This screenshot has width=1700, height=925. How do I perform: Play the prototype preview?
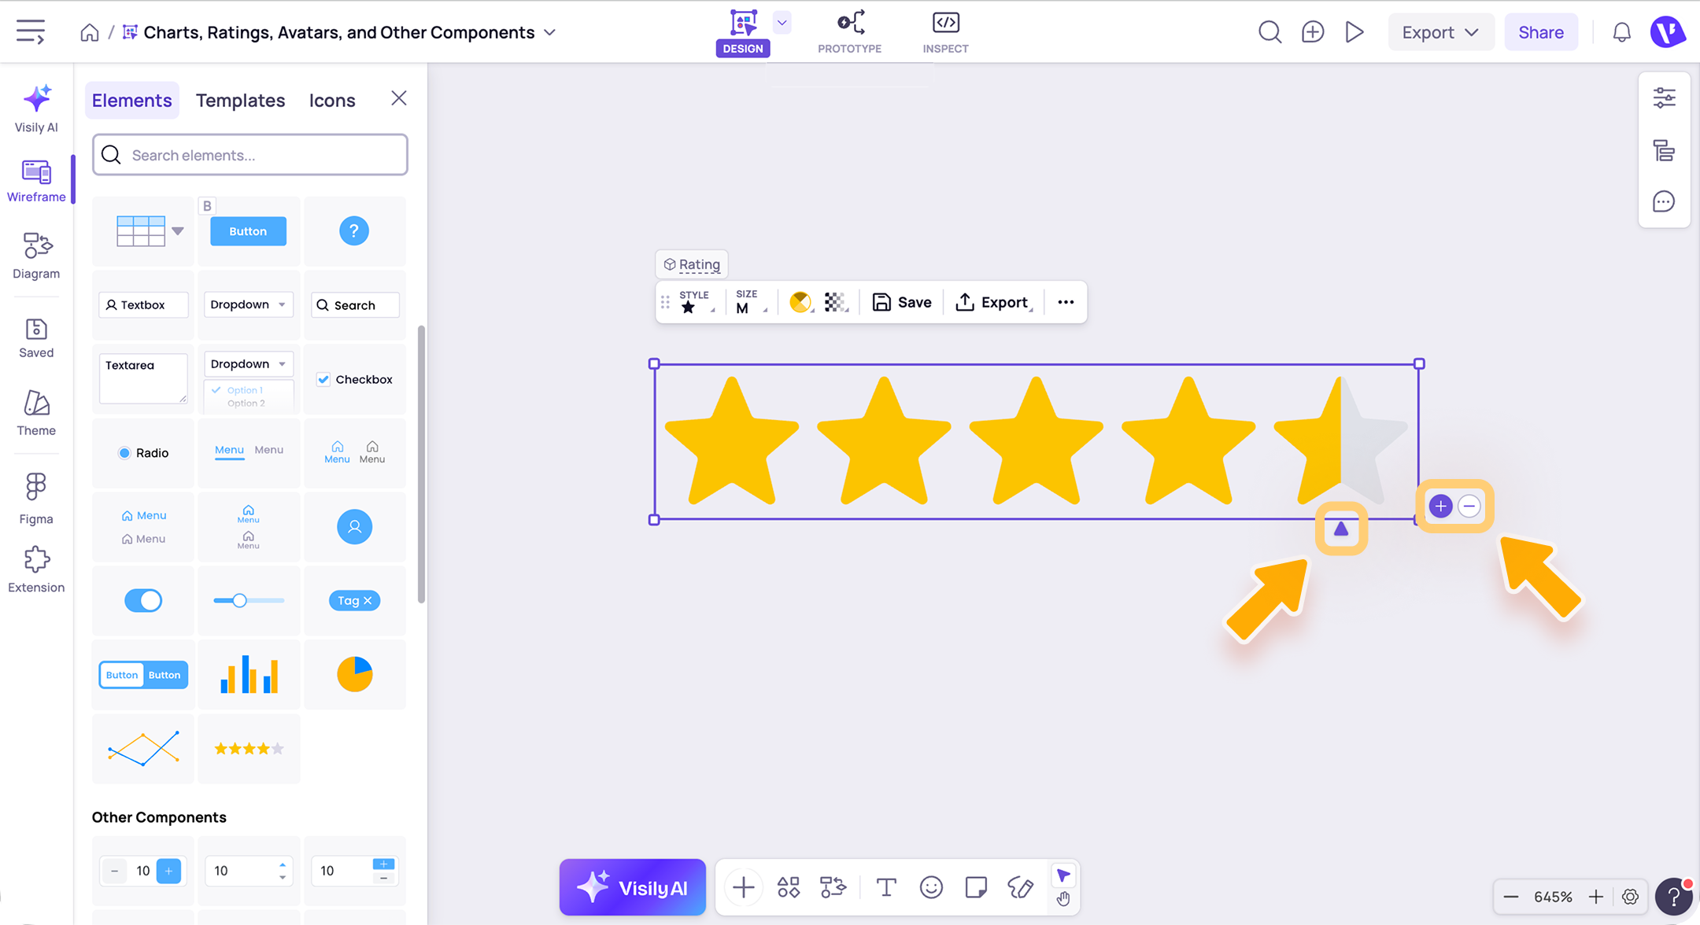pos(1354,32)
